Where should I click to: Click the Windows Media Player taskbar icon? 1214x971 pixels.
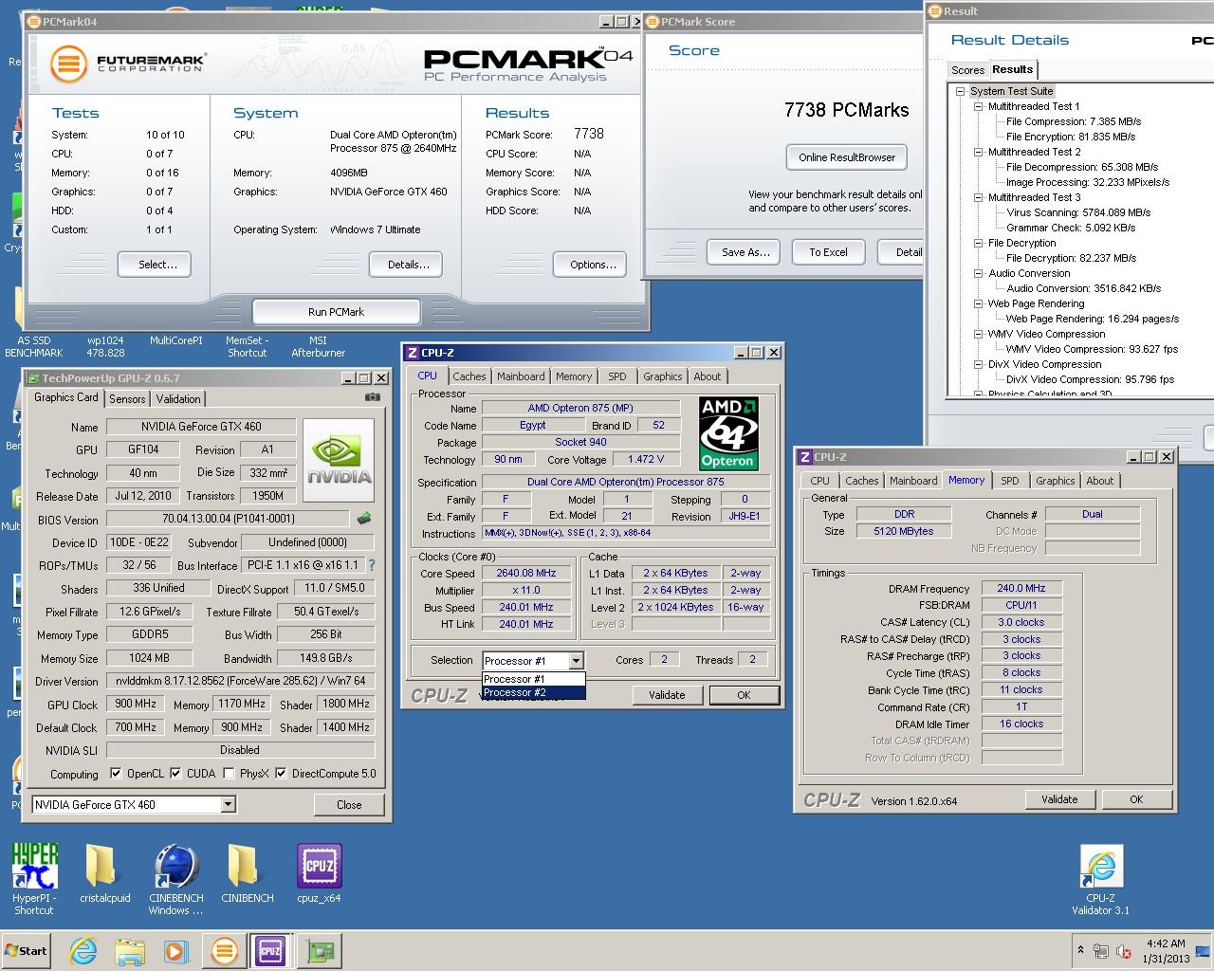176,950
